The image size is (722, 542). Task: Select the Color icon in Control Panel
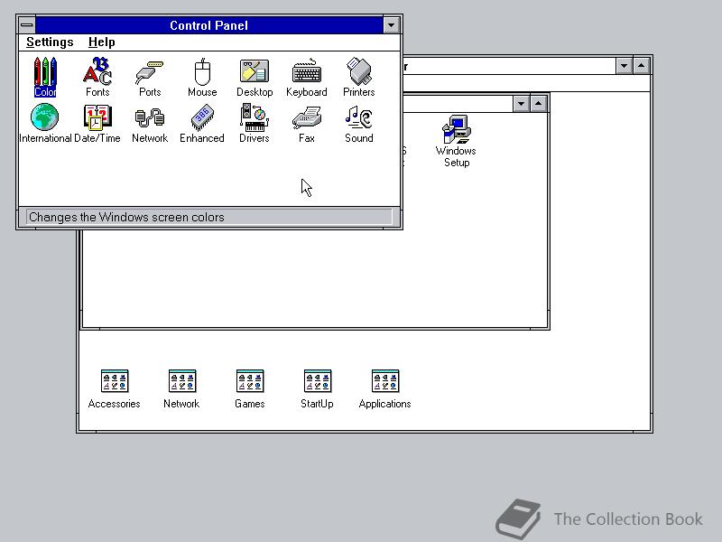[x=45, y=77]
